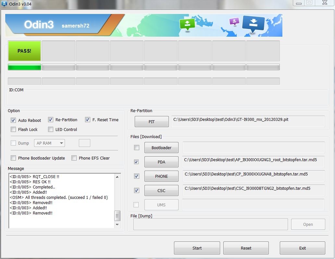Uncheck the Re-Partition option
This screenshot has width=335, height=259.
(x=51, y=120)
